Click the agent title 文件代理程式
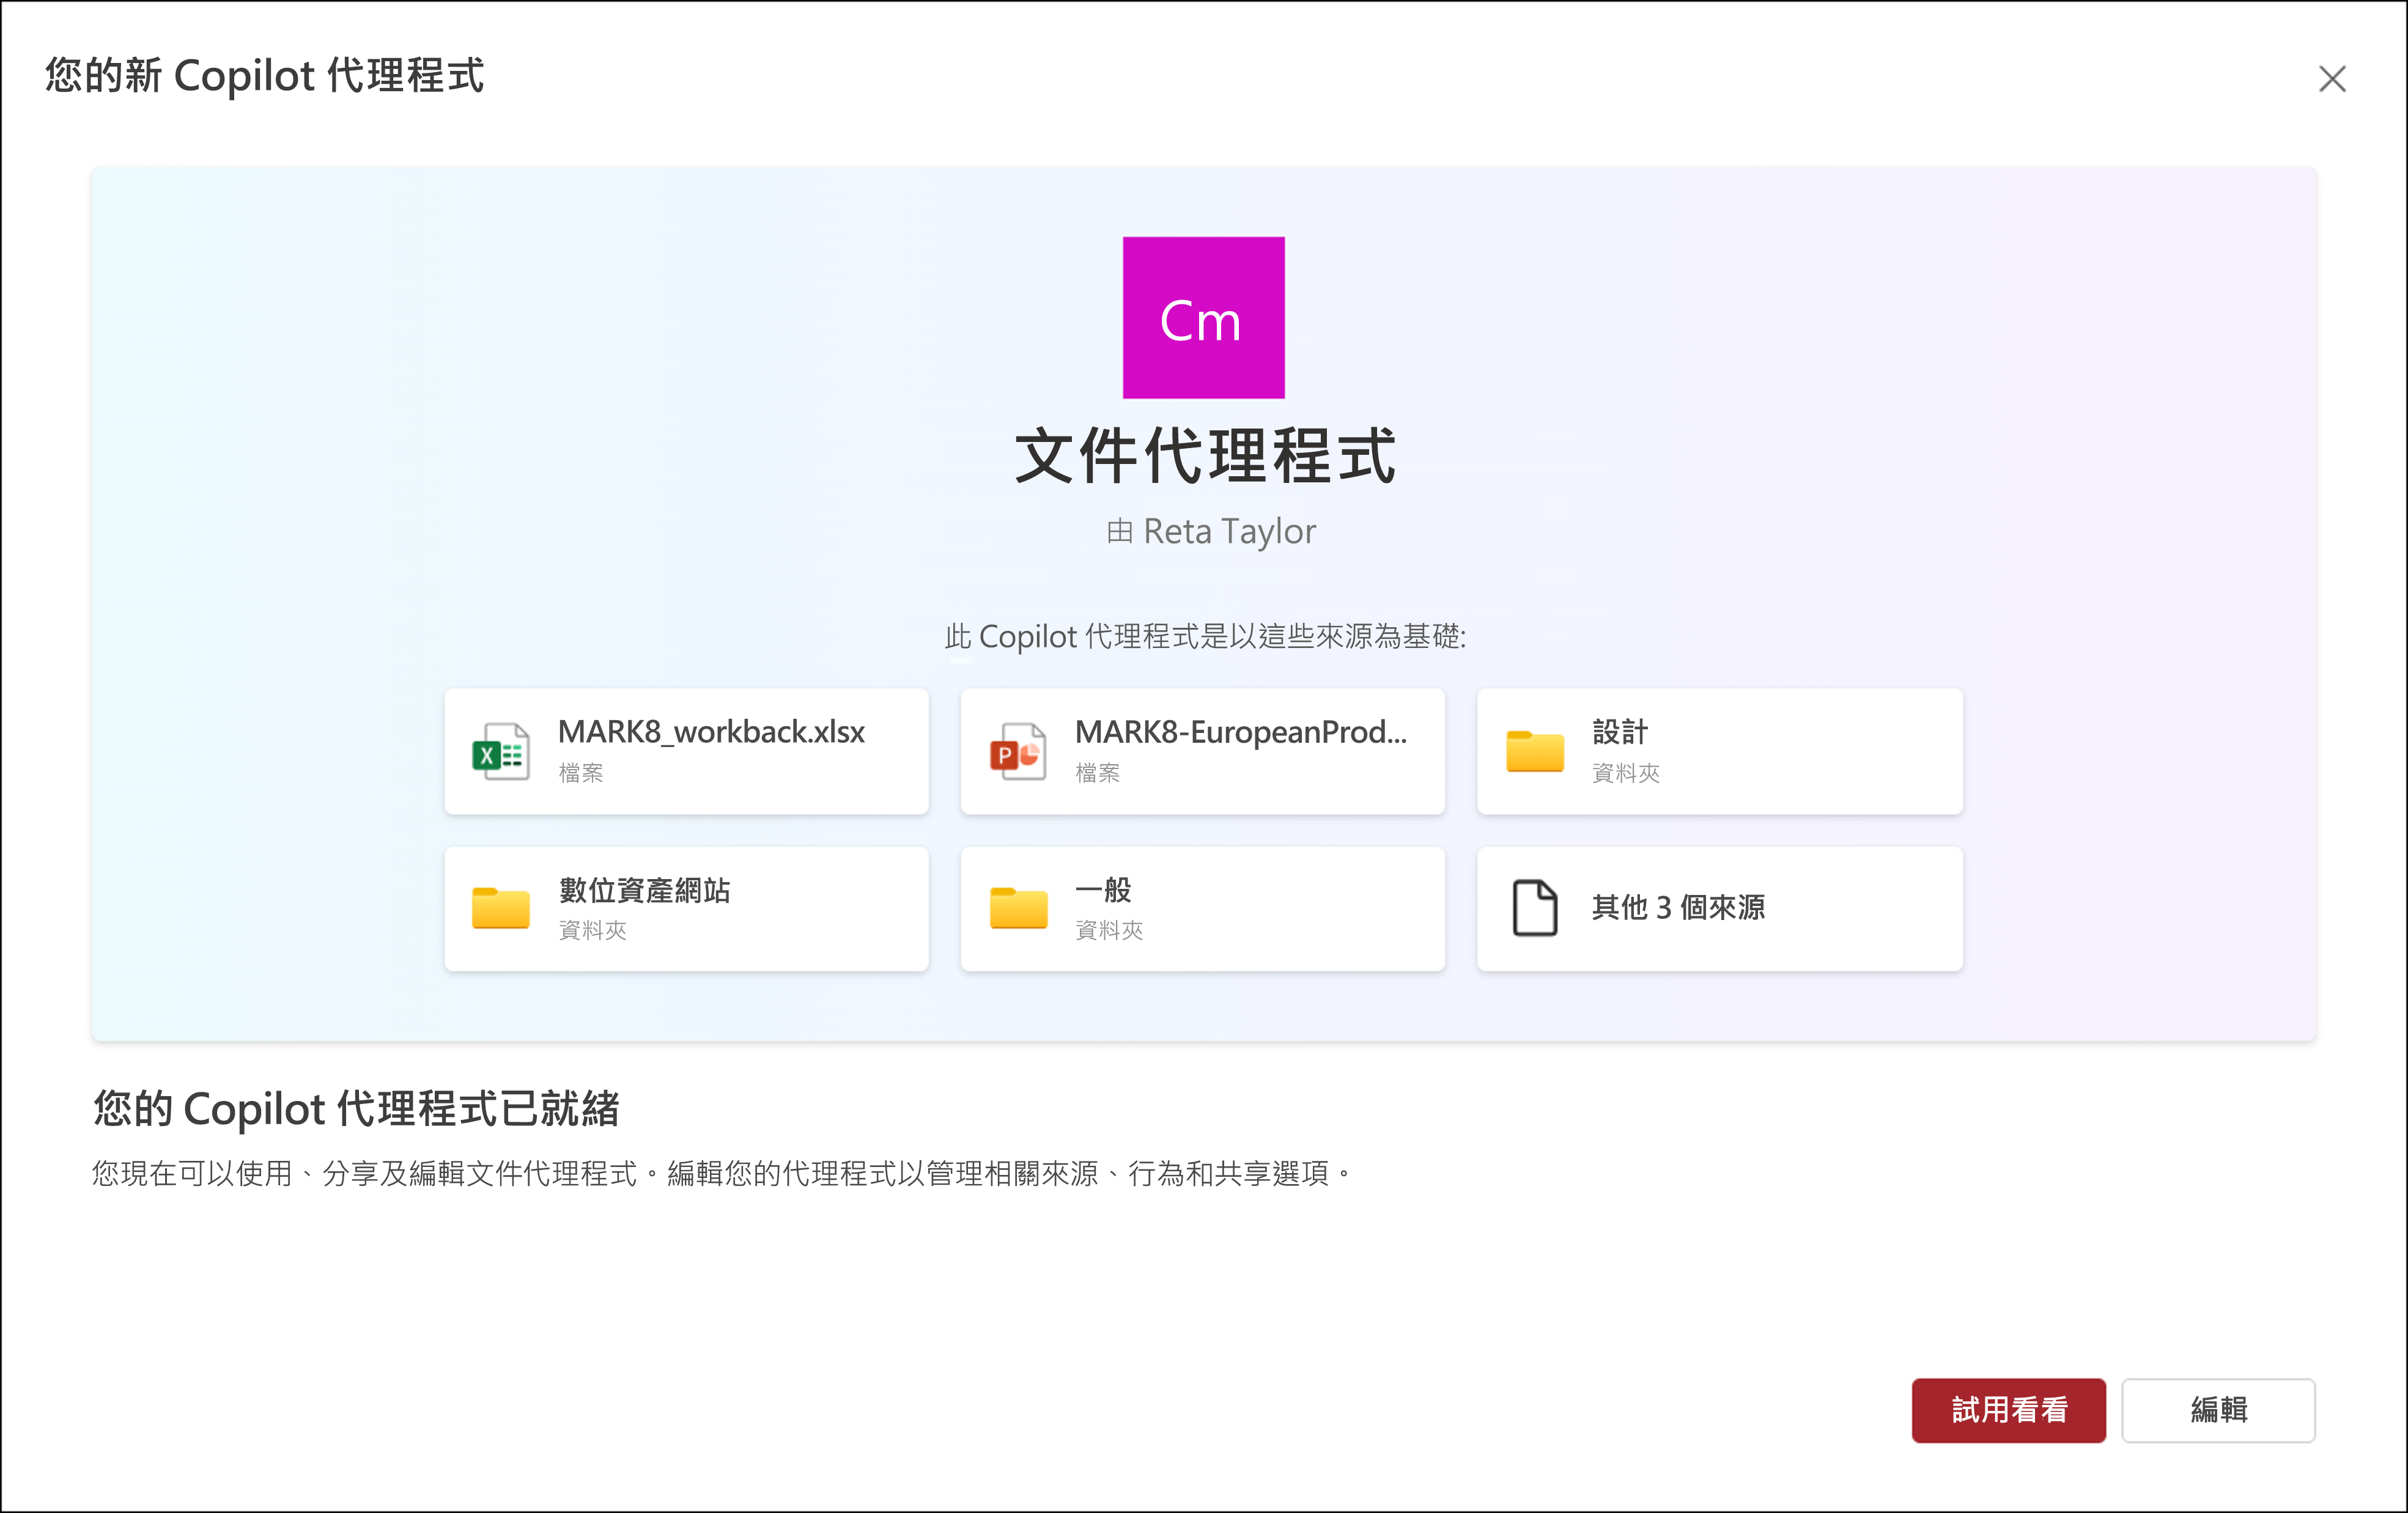 click(1204, 456)
